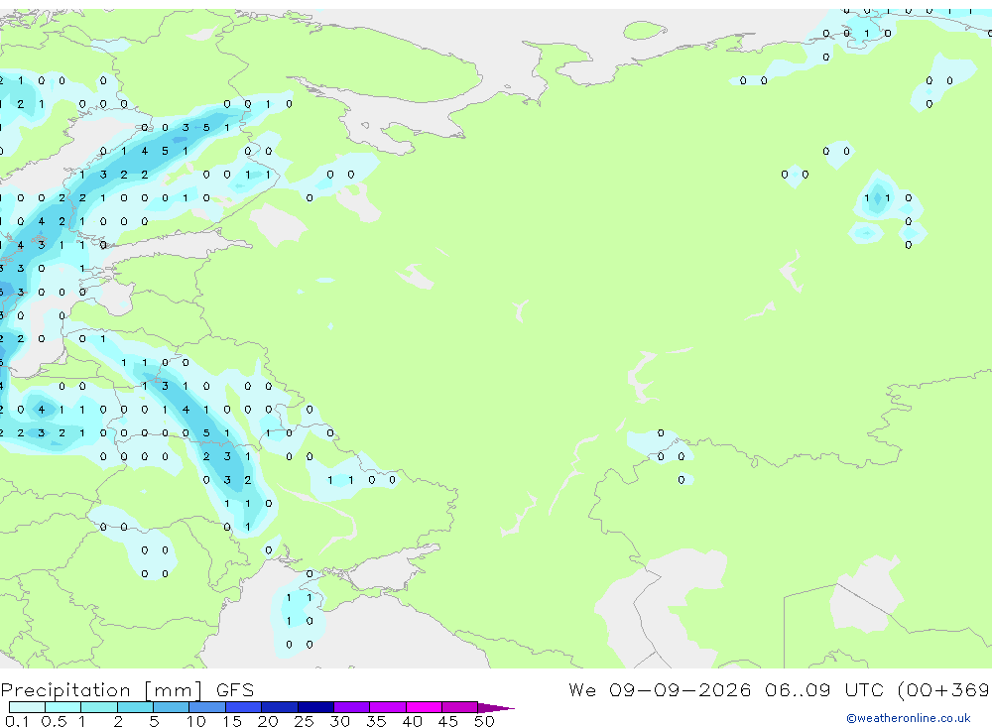Click the 'Precipitation [mm] GFS' title text

tap(127, 690)
